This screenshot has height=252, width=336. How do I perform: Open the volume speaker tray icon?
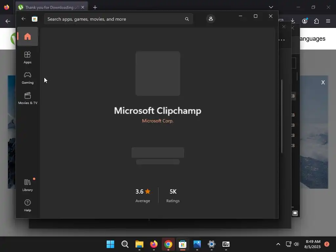(296, 244)
